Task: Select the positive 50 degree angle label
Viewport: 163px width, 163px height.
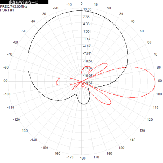Action: [x=142, y=31]
